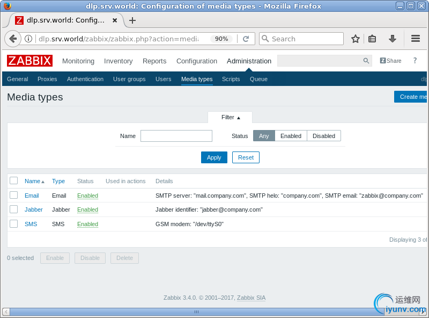Select Enabled status filter option
429x318 pixels.
pos(291,136)
